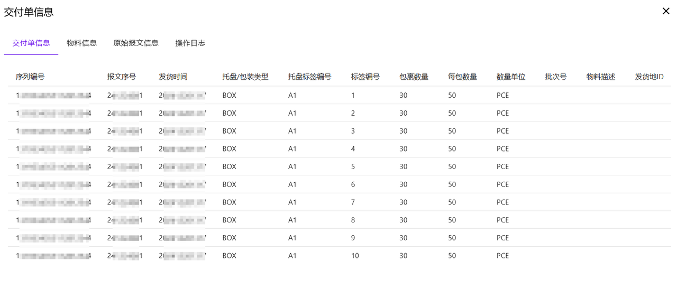Image resolution: width=677 pixels, height=289 pixels.
Task: Click the 数量单位 column header
Action: pos(511,77)
